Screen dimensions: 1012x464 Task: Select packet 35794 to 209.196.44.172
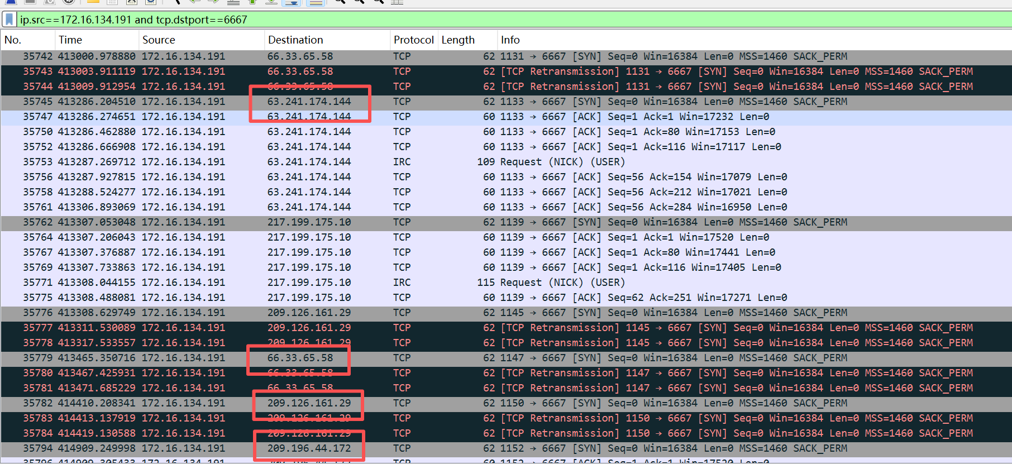[x=506, y=448]
